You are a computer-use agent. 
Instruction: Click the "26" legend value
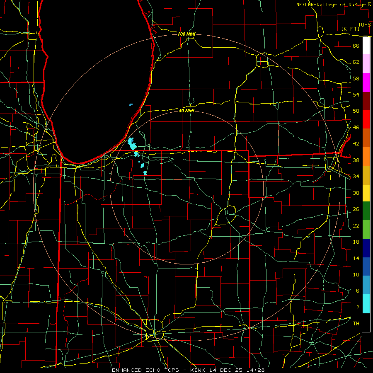click(356, 209)
